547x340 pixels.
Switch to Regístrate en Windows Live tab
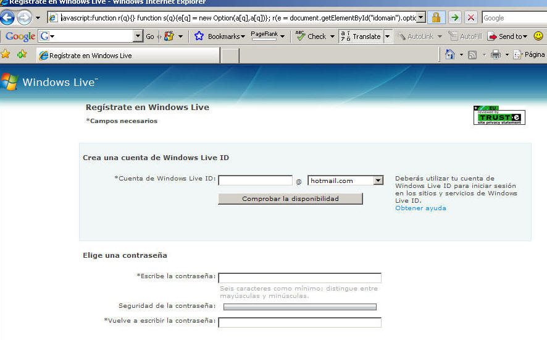tap(128, 55)
